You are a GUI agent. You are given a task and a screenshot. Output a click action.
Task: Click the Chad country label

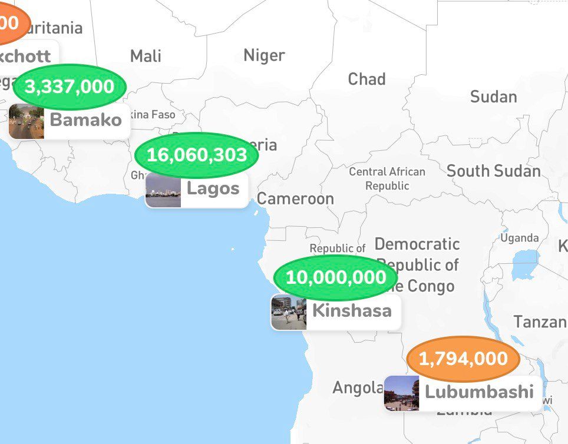click(x=366, y=79)
